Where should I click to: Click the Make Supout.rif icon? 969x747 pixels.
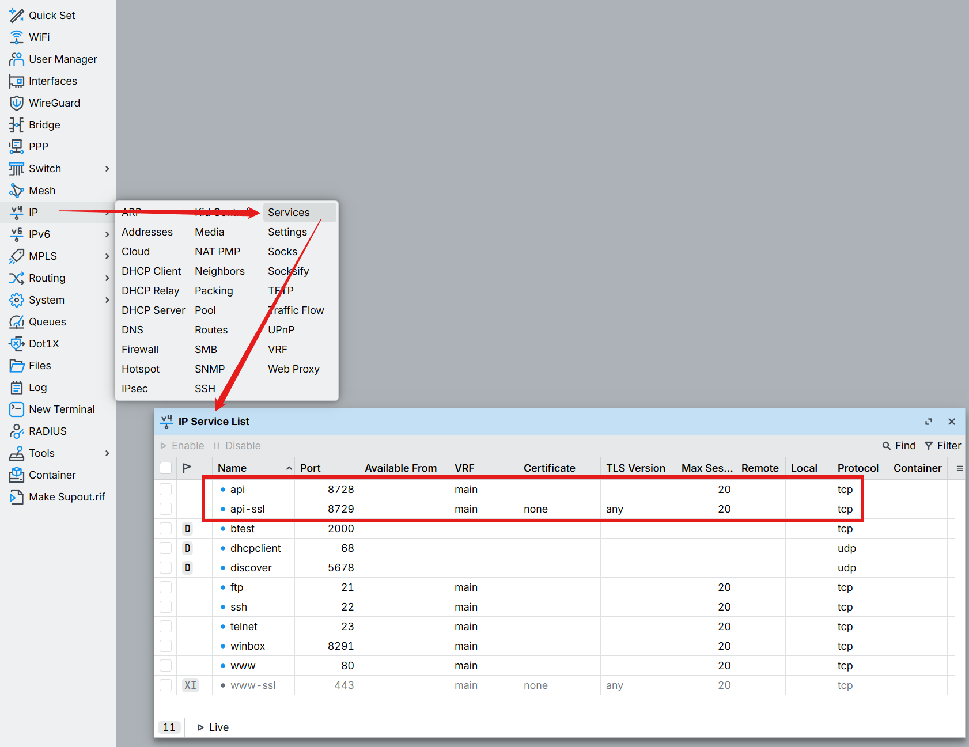pyautogui.click(x=17, y=497)
